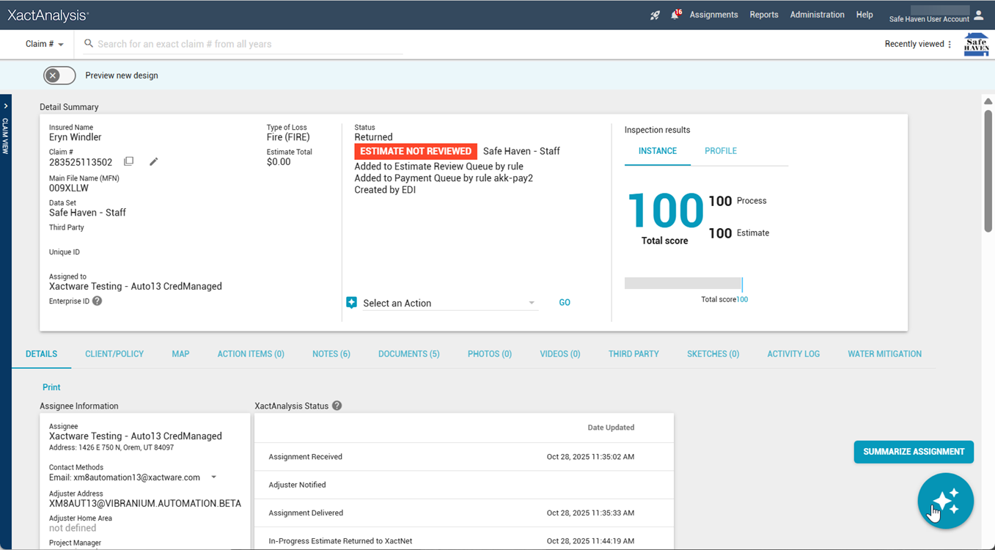Click the In-Progress Estimate Returned to XactNet row
Screen dimensions: 995x550
(x=463, y=540)
